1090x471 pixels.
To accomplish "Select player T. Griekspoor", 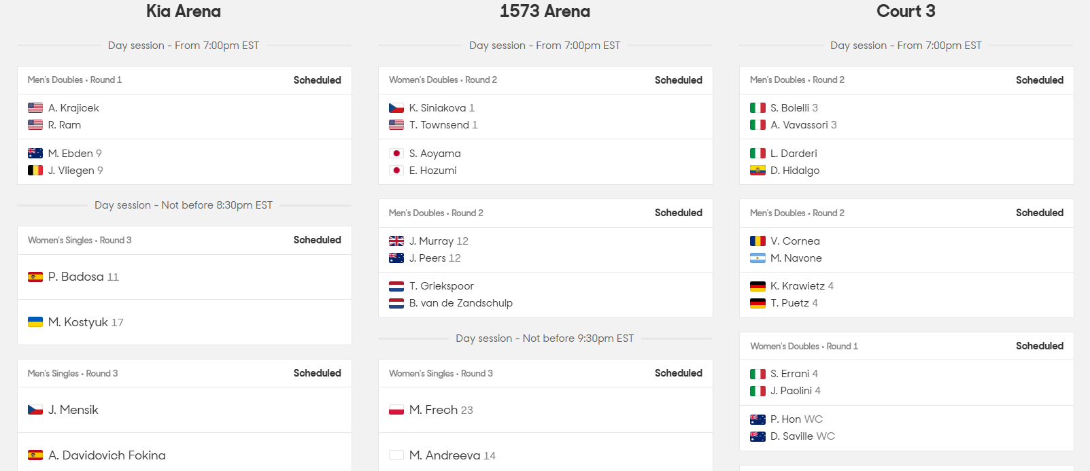I will [x=441, y=286].
